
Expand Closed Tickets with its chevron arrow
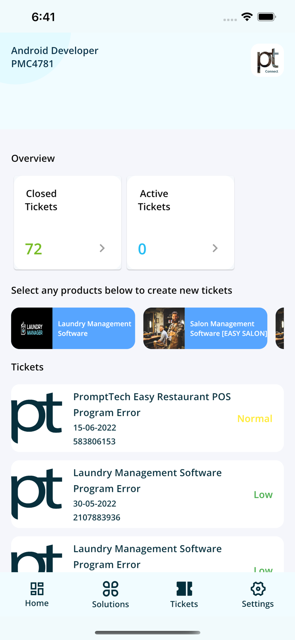[102, 248]
